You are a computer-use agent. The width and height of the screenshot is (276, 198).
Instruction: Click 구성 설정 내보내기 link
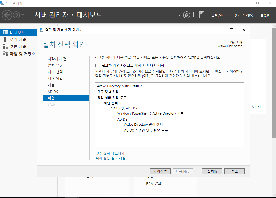point(110,154)
